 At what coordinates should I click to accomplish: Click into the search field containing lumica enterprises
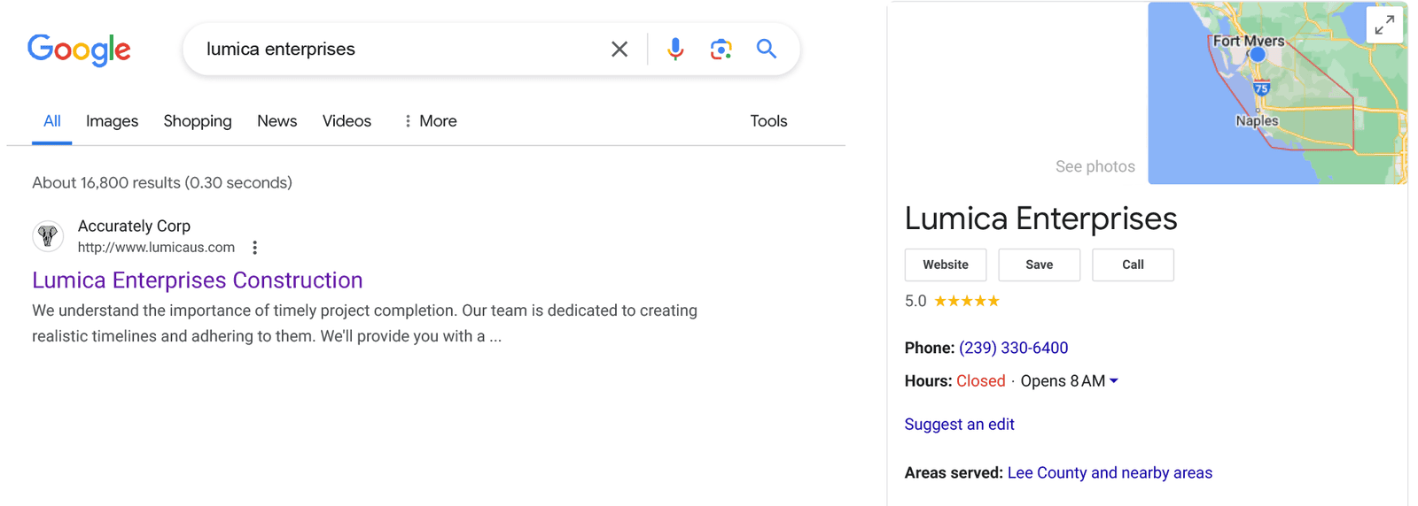coord(399,50)
